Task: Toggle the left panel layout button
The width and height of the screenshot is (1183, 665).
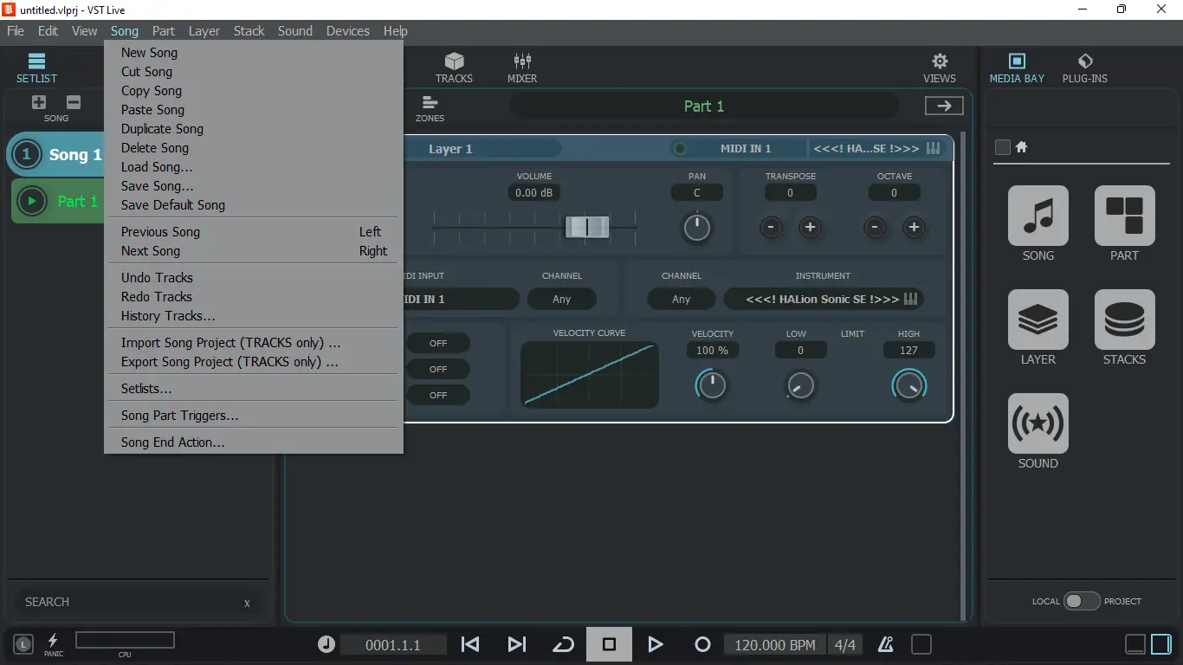Action: pyautogui.click(x=1135, y=644)
